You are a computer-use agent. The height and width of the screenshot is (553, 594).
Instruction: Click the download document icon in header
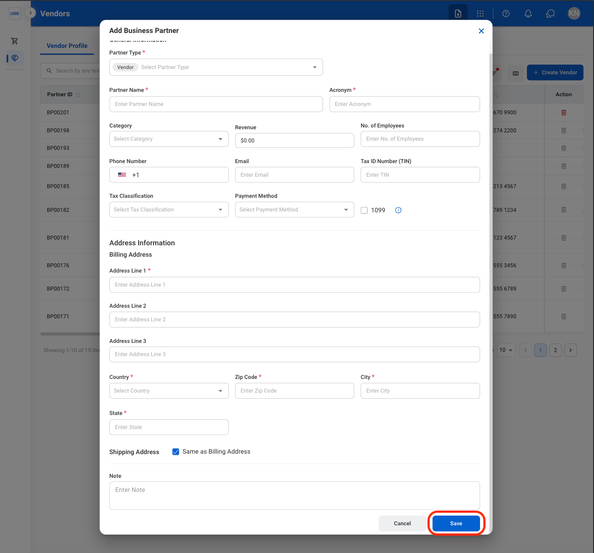click(458, 14)
